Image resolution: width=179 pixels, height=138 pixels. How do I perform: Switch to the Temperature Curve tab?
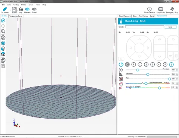coord(16,16)
